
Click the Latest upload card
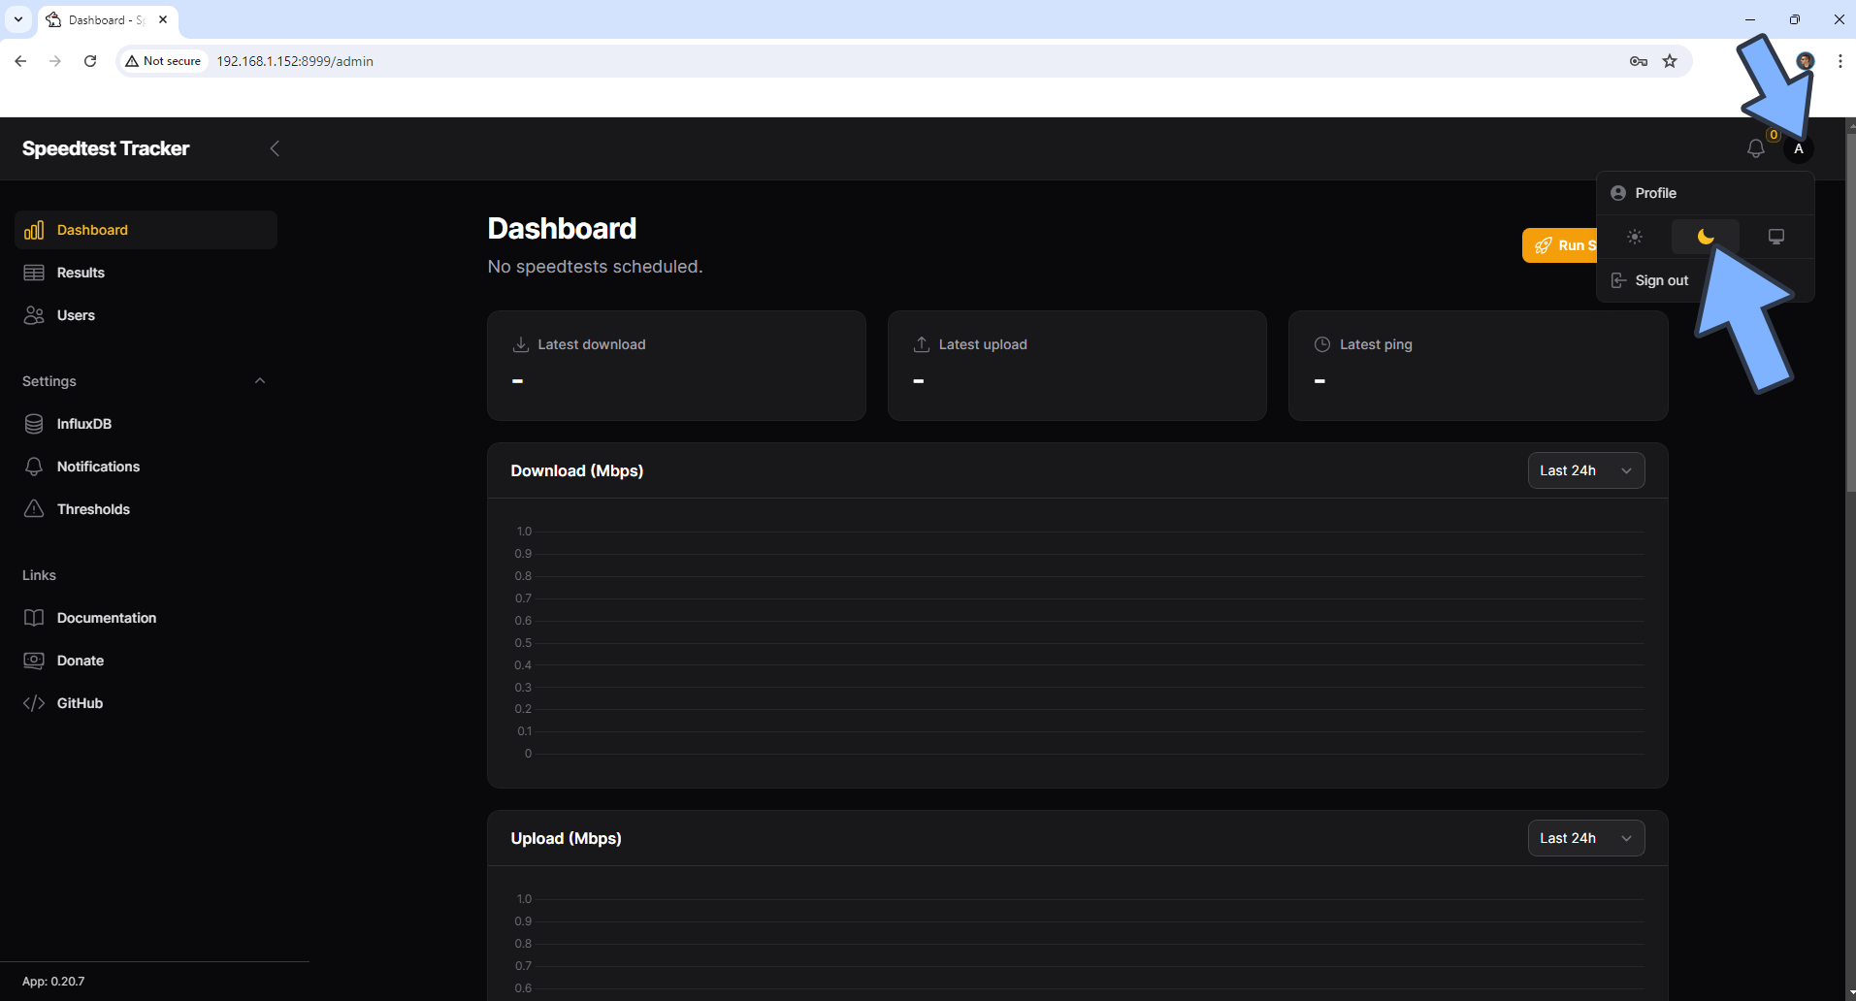pyautogui.click(x=1077, y=366)
